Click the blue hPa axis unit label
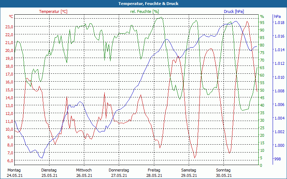This screenshot has width=287, height=179. (x=277, y=16)
